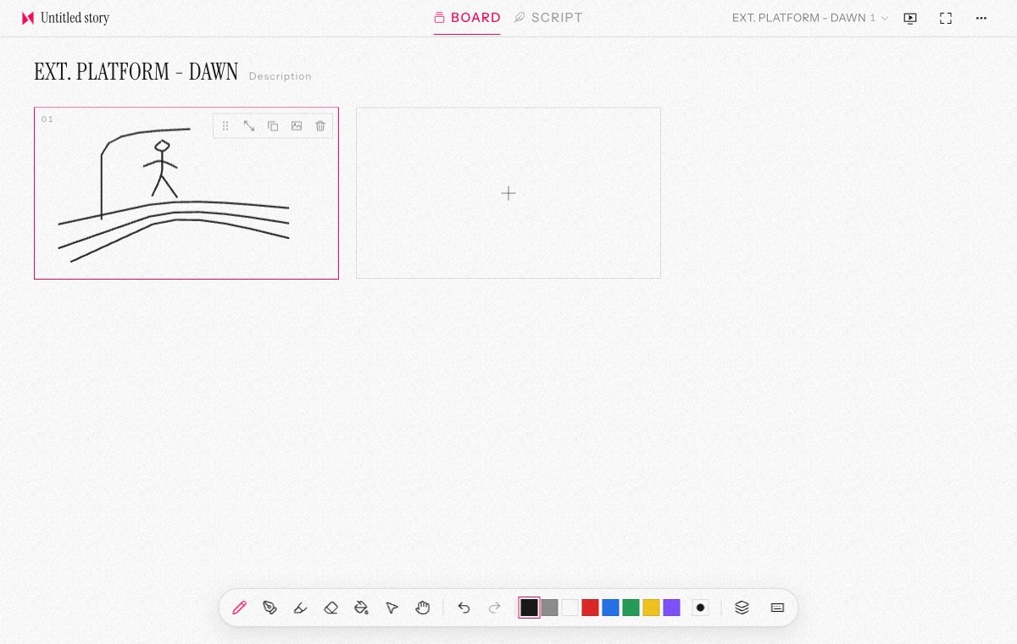Viewport: 1017px width, 644px height.
Task: Open the three-dot more options menu
Action: (x=981, y=18)
